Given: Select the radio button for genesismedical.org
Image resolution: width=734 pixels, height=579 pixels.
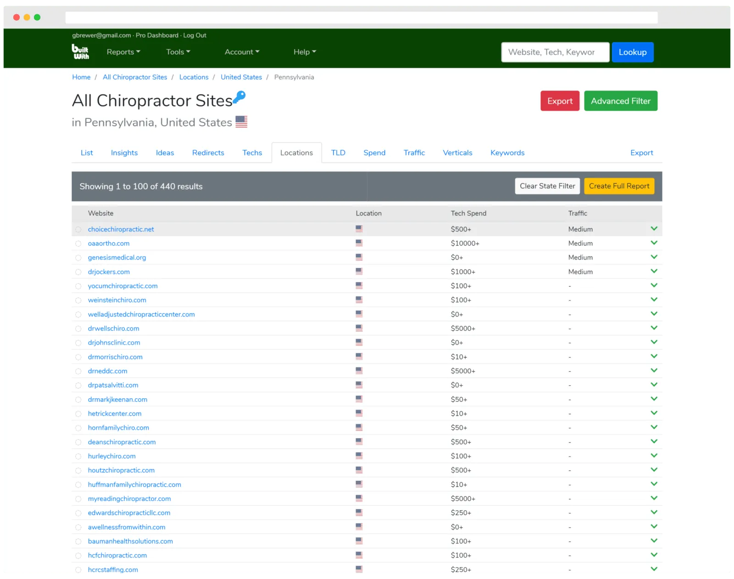Looking at the screenshot, I should pos(78,258).
